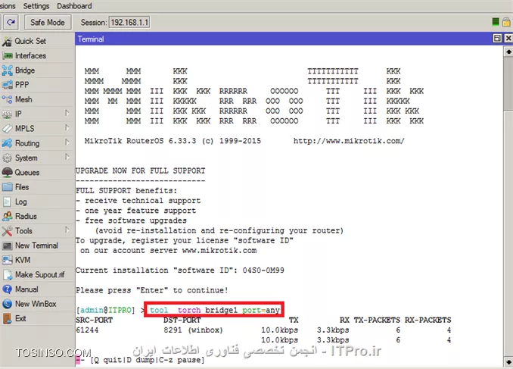Open the Quick Set icon
This screenshot has width=513, height=369.
tap(8, 41)
